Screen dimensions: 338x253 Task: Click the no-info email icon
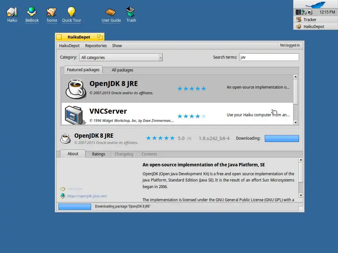pos(63,189)
